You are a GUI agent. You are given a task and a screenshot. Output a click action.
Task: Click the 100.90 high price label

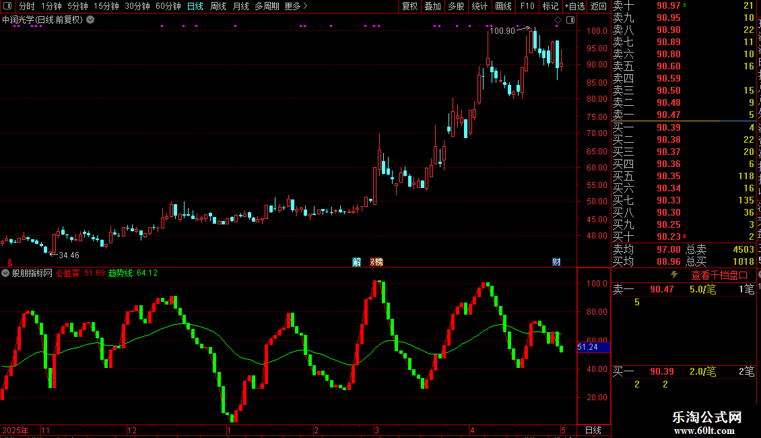pos(502,30)
